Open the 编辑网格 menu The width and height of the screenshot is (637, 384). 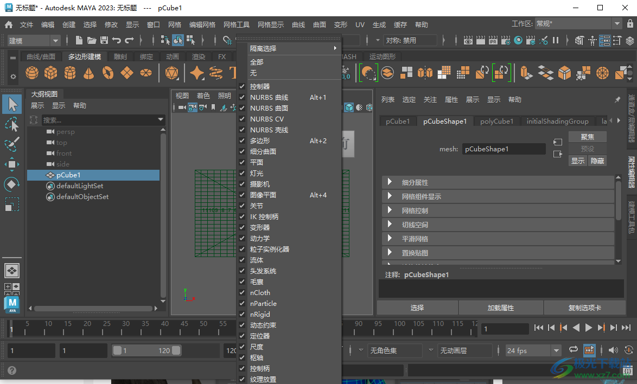[202, 25]
